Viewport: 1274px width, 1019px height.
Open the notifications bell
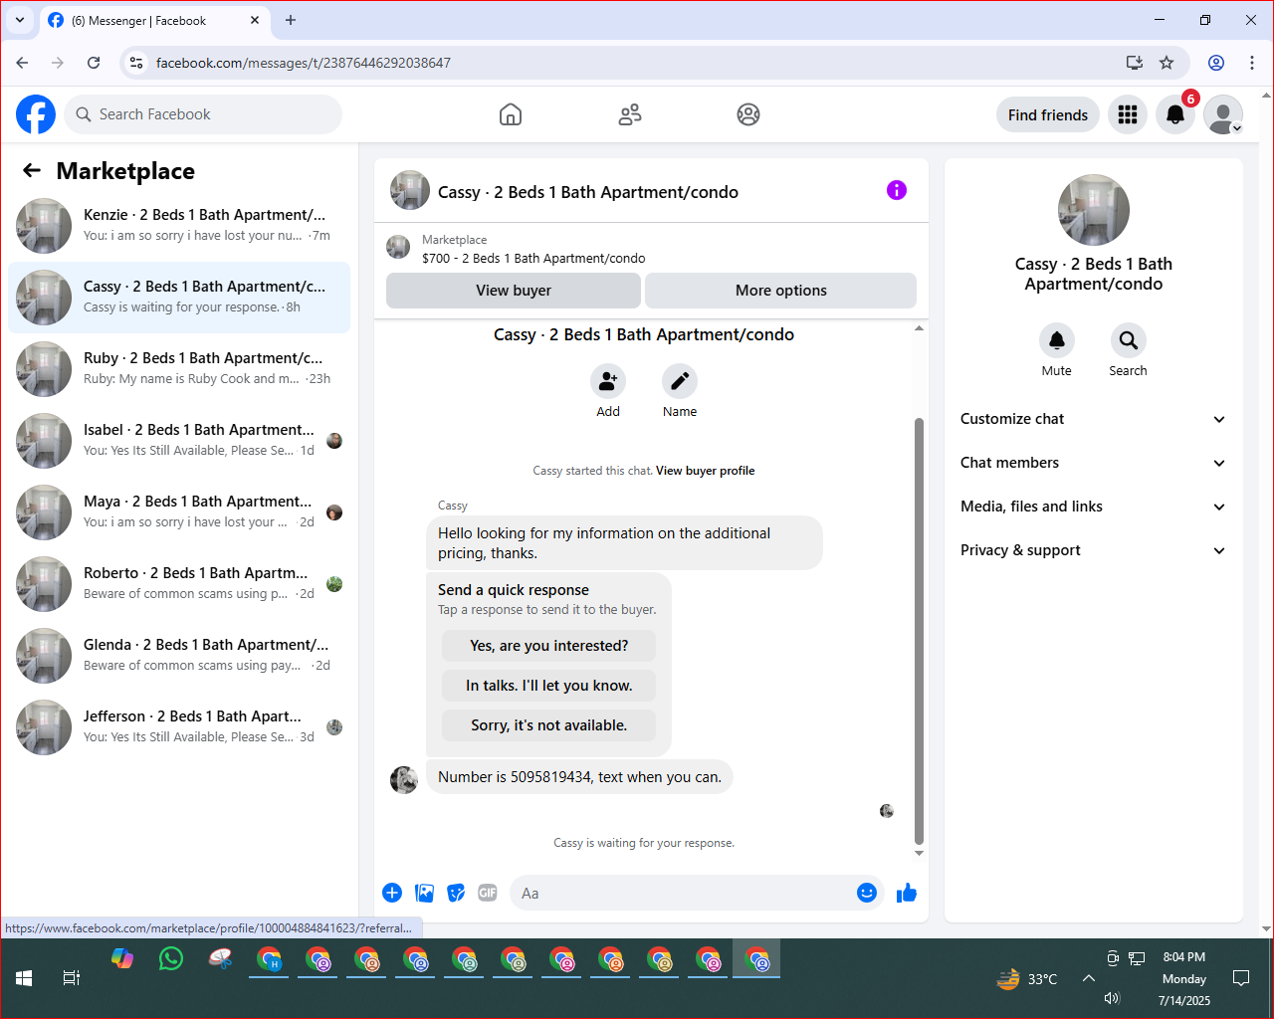pyautogui.click(x=1175, y=114)
